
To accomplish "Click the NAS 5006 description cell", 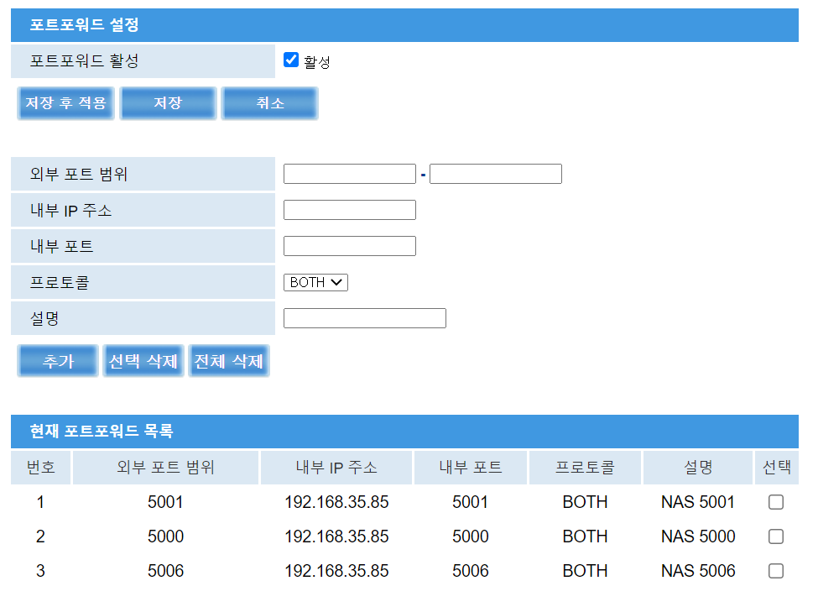I will tap(697, 571).
